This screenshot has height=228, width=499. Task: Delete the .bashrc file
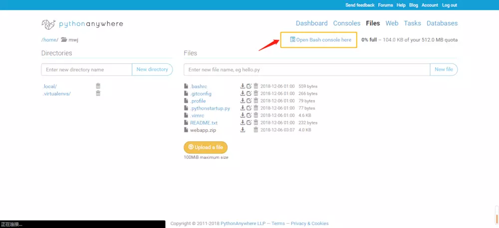[256, 86]
